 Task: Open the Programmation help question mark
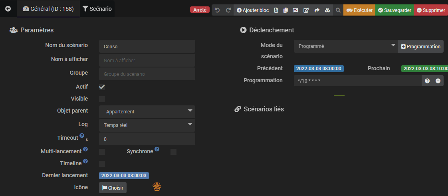pyautogui.click(x=427, y=81)
